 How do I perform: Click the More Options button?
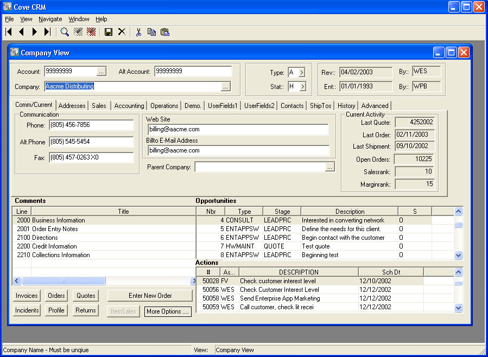[x=168, y=311]
